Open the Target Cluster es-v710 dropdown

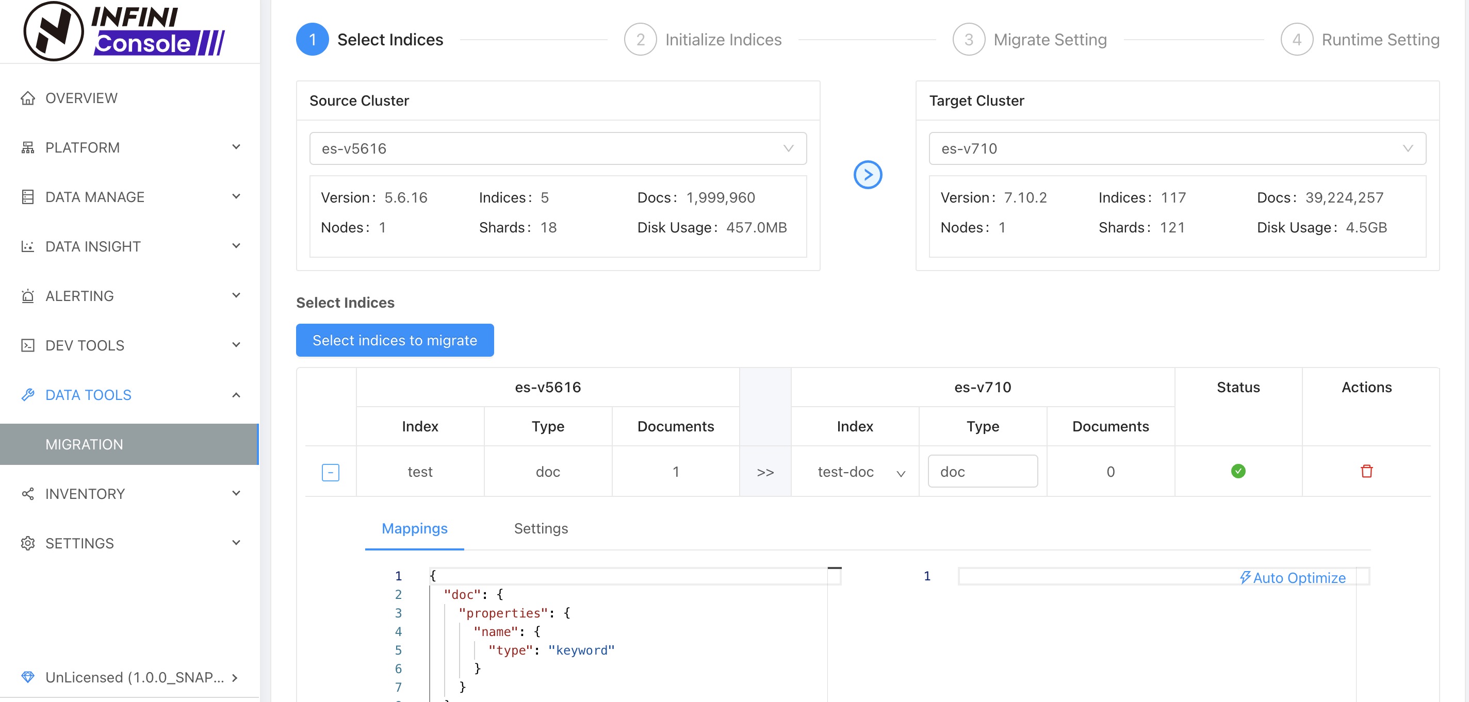1177,149
